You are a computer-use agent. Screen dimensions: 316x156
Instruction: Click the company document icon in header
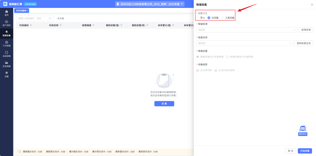point(118,4)
